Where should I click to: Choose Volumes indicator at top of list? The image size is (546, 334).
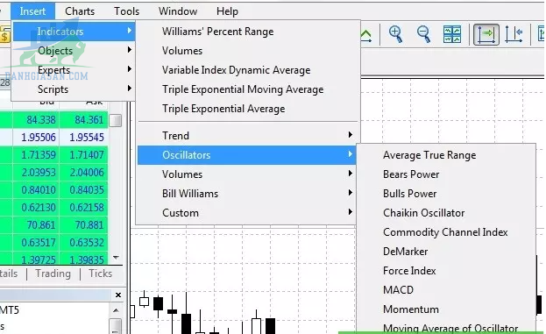(248, 51)
